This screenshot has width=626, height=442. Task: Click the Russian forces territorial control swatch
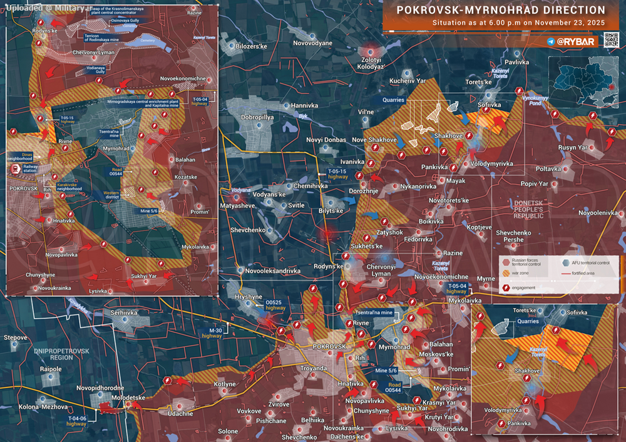[507, 259]
